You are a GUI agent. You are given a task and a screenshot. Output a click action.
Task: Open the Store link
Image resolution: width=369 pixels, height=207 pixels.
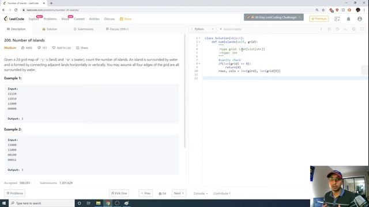point(126,19)
